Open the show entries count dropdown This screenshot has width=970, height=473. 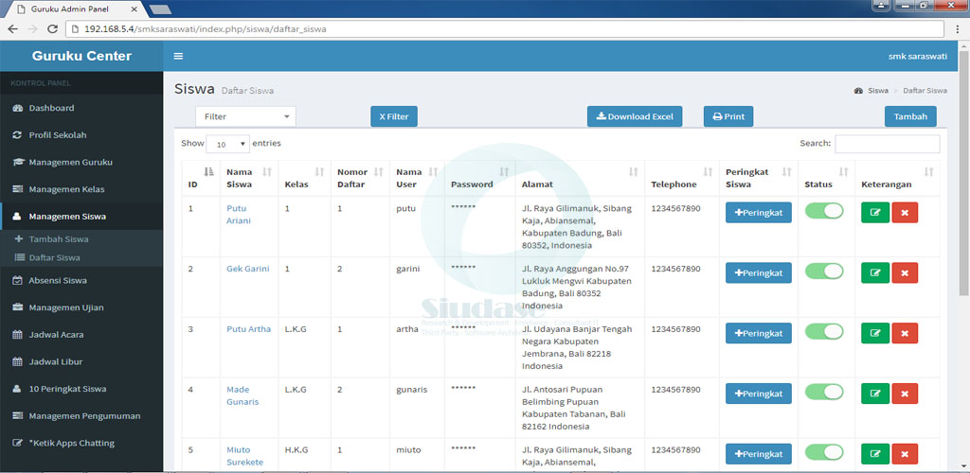point(227,145)
